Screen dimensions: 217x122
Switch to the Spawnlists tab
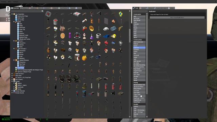15,8
